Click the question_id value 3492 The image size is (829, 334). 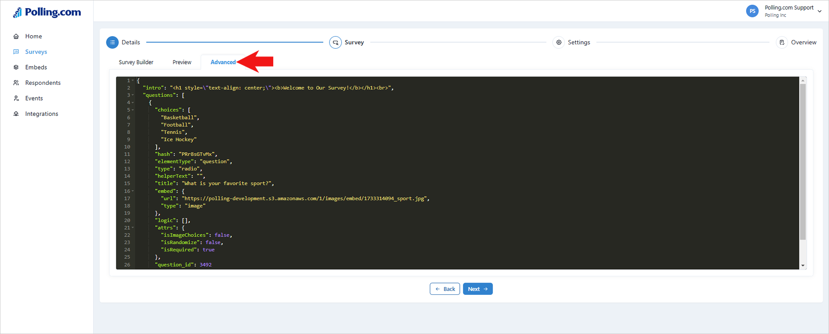pos(206,265)
